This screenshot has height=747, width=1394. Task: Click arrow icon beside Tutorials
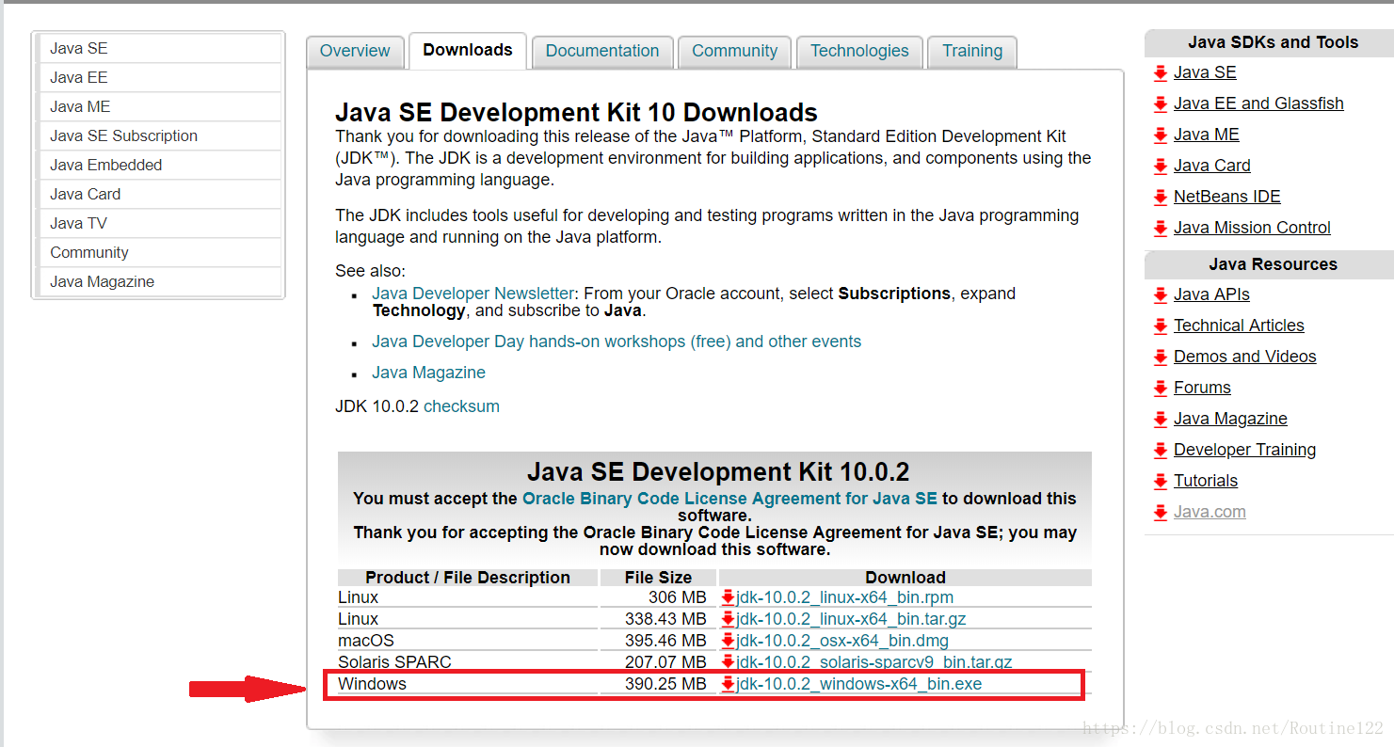(1161, 482)
